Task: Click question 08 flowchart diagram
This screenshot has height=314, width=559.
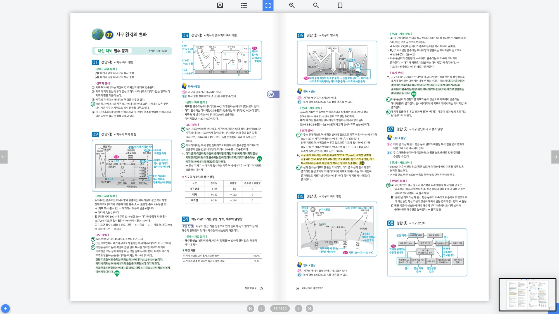Action: 427,252
